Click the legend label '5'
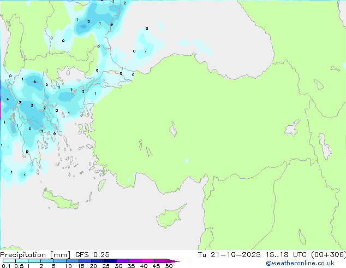 [x=53, y=266]
